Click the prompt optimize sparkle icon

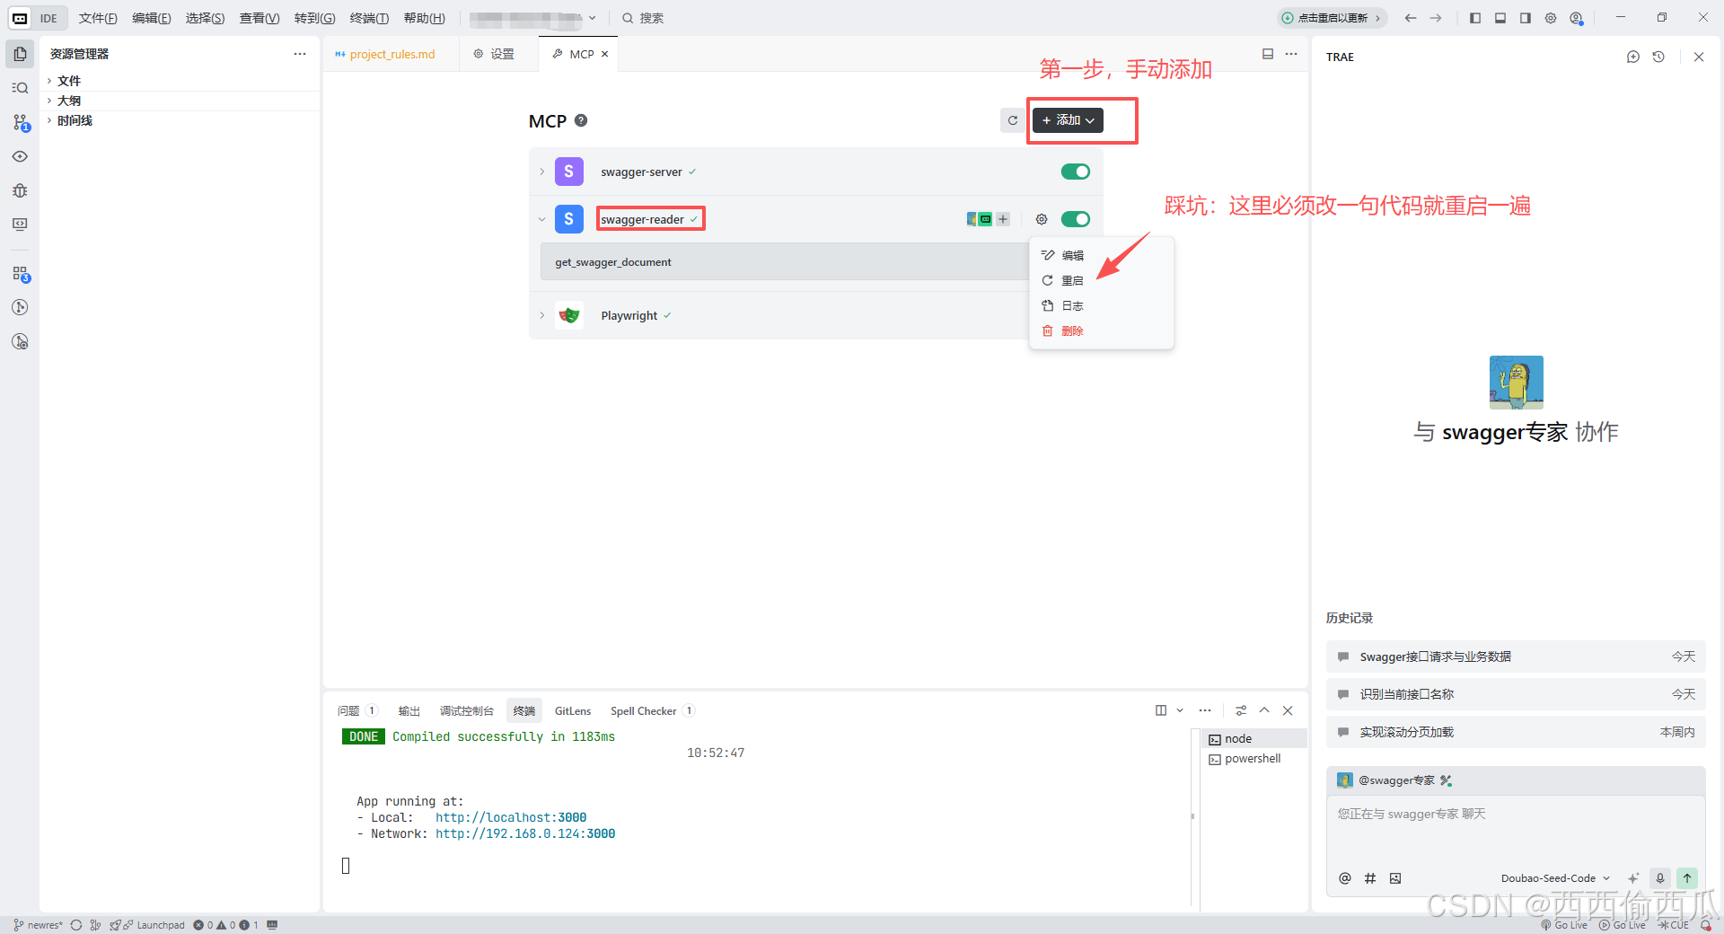pyautogui.click(x=1633, y=878)
